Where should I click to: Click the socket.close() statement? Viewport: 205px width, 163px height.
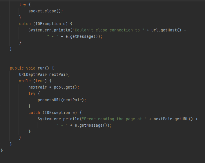(x=46, y=11)
